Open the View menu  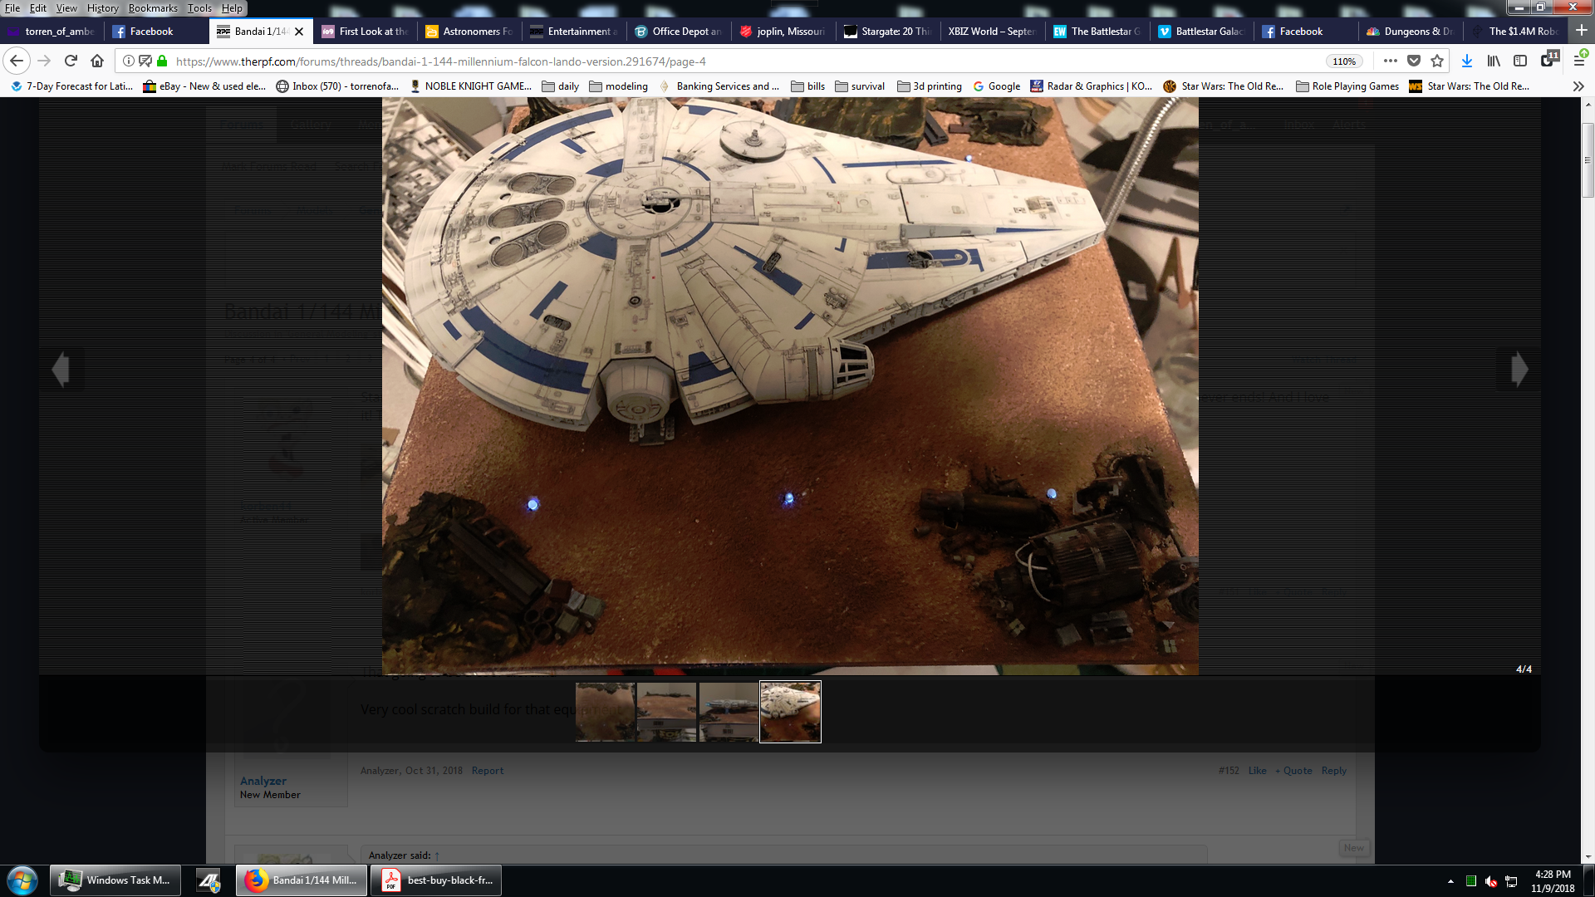(x=66, y=8)
